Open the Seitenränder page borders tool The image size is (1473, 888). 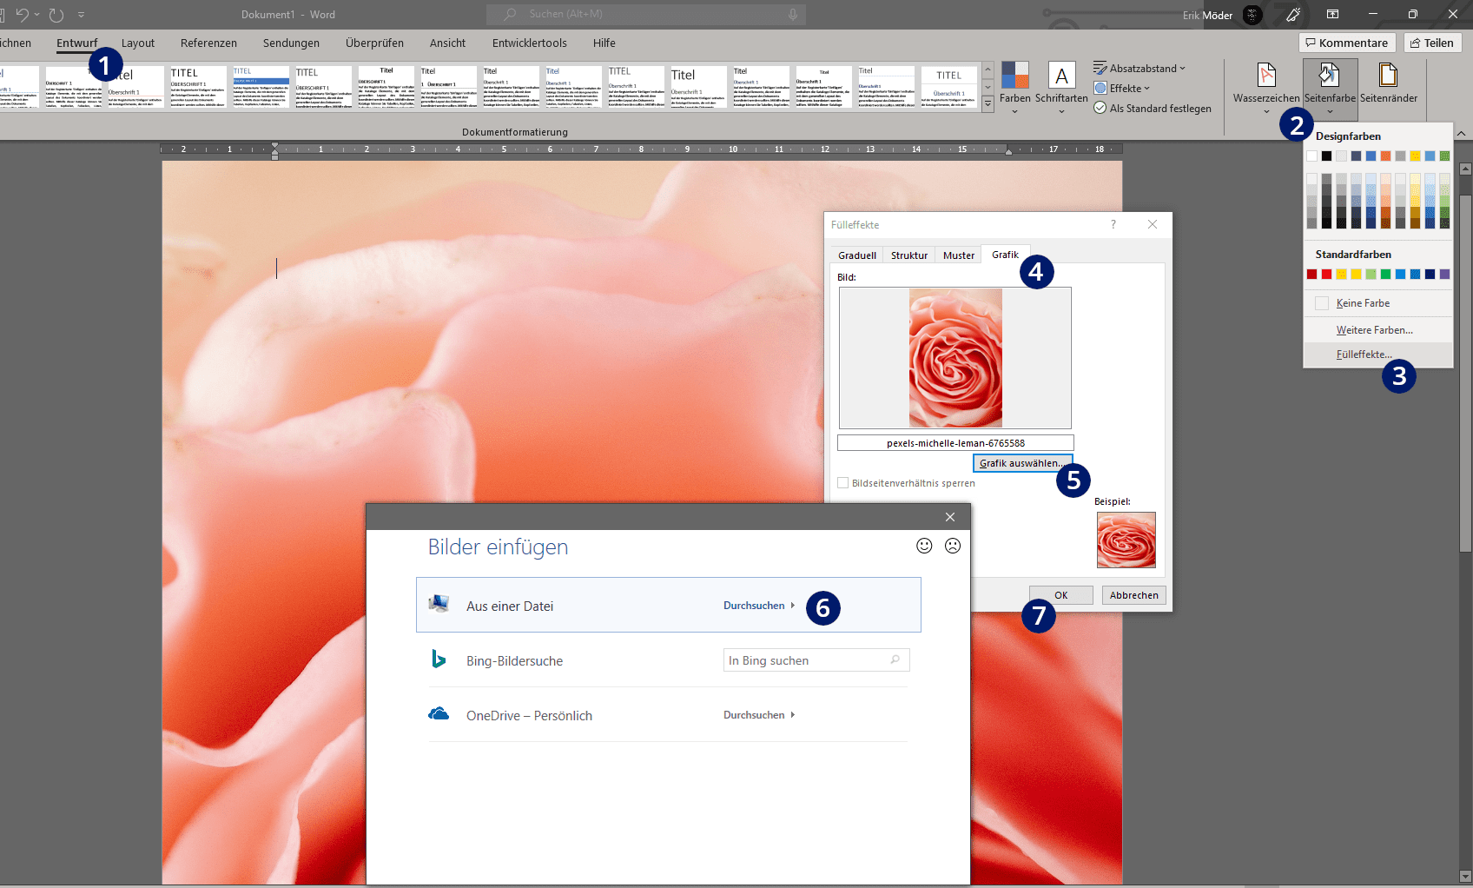click(x=1388, y=76)
